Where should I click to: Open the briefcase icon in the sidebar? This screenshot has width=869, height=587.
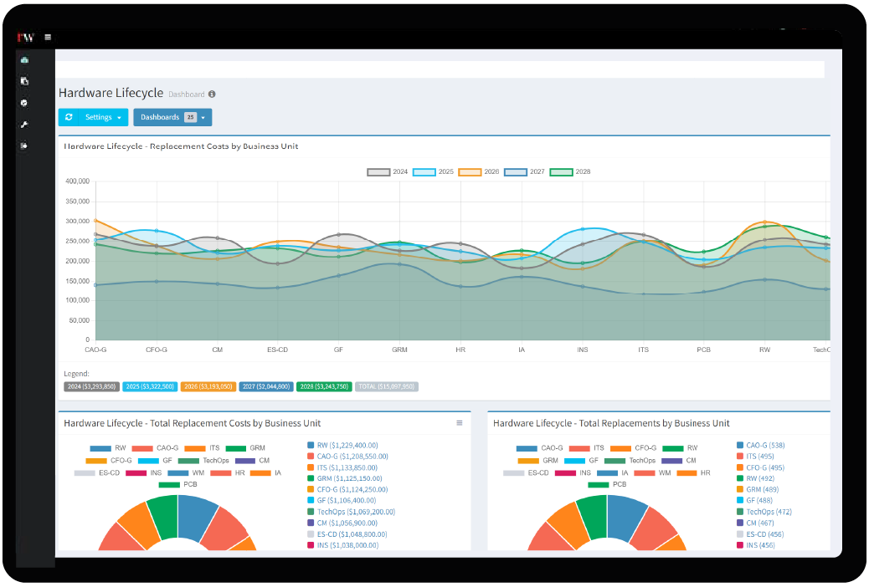click(24, 60)
